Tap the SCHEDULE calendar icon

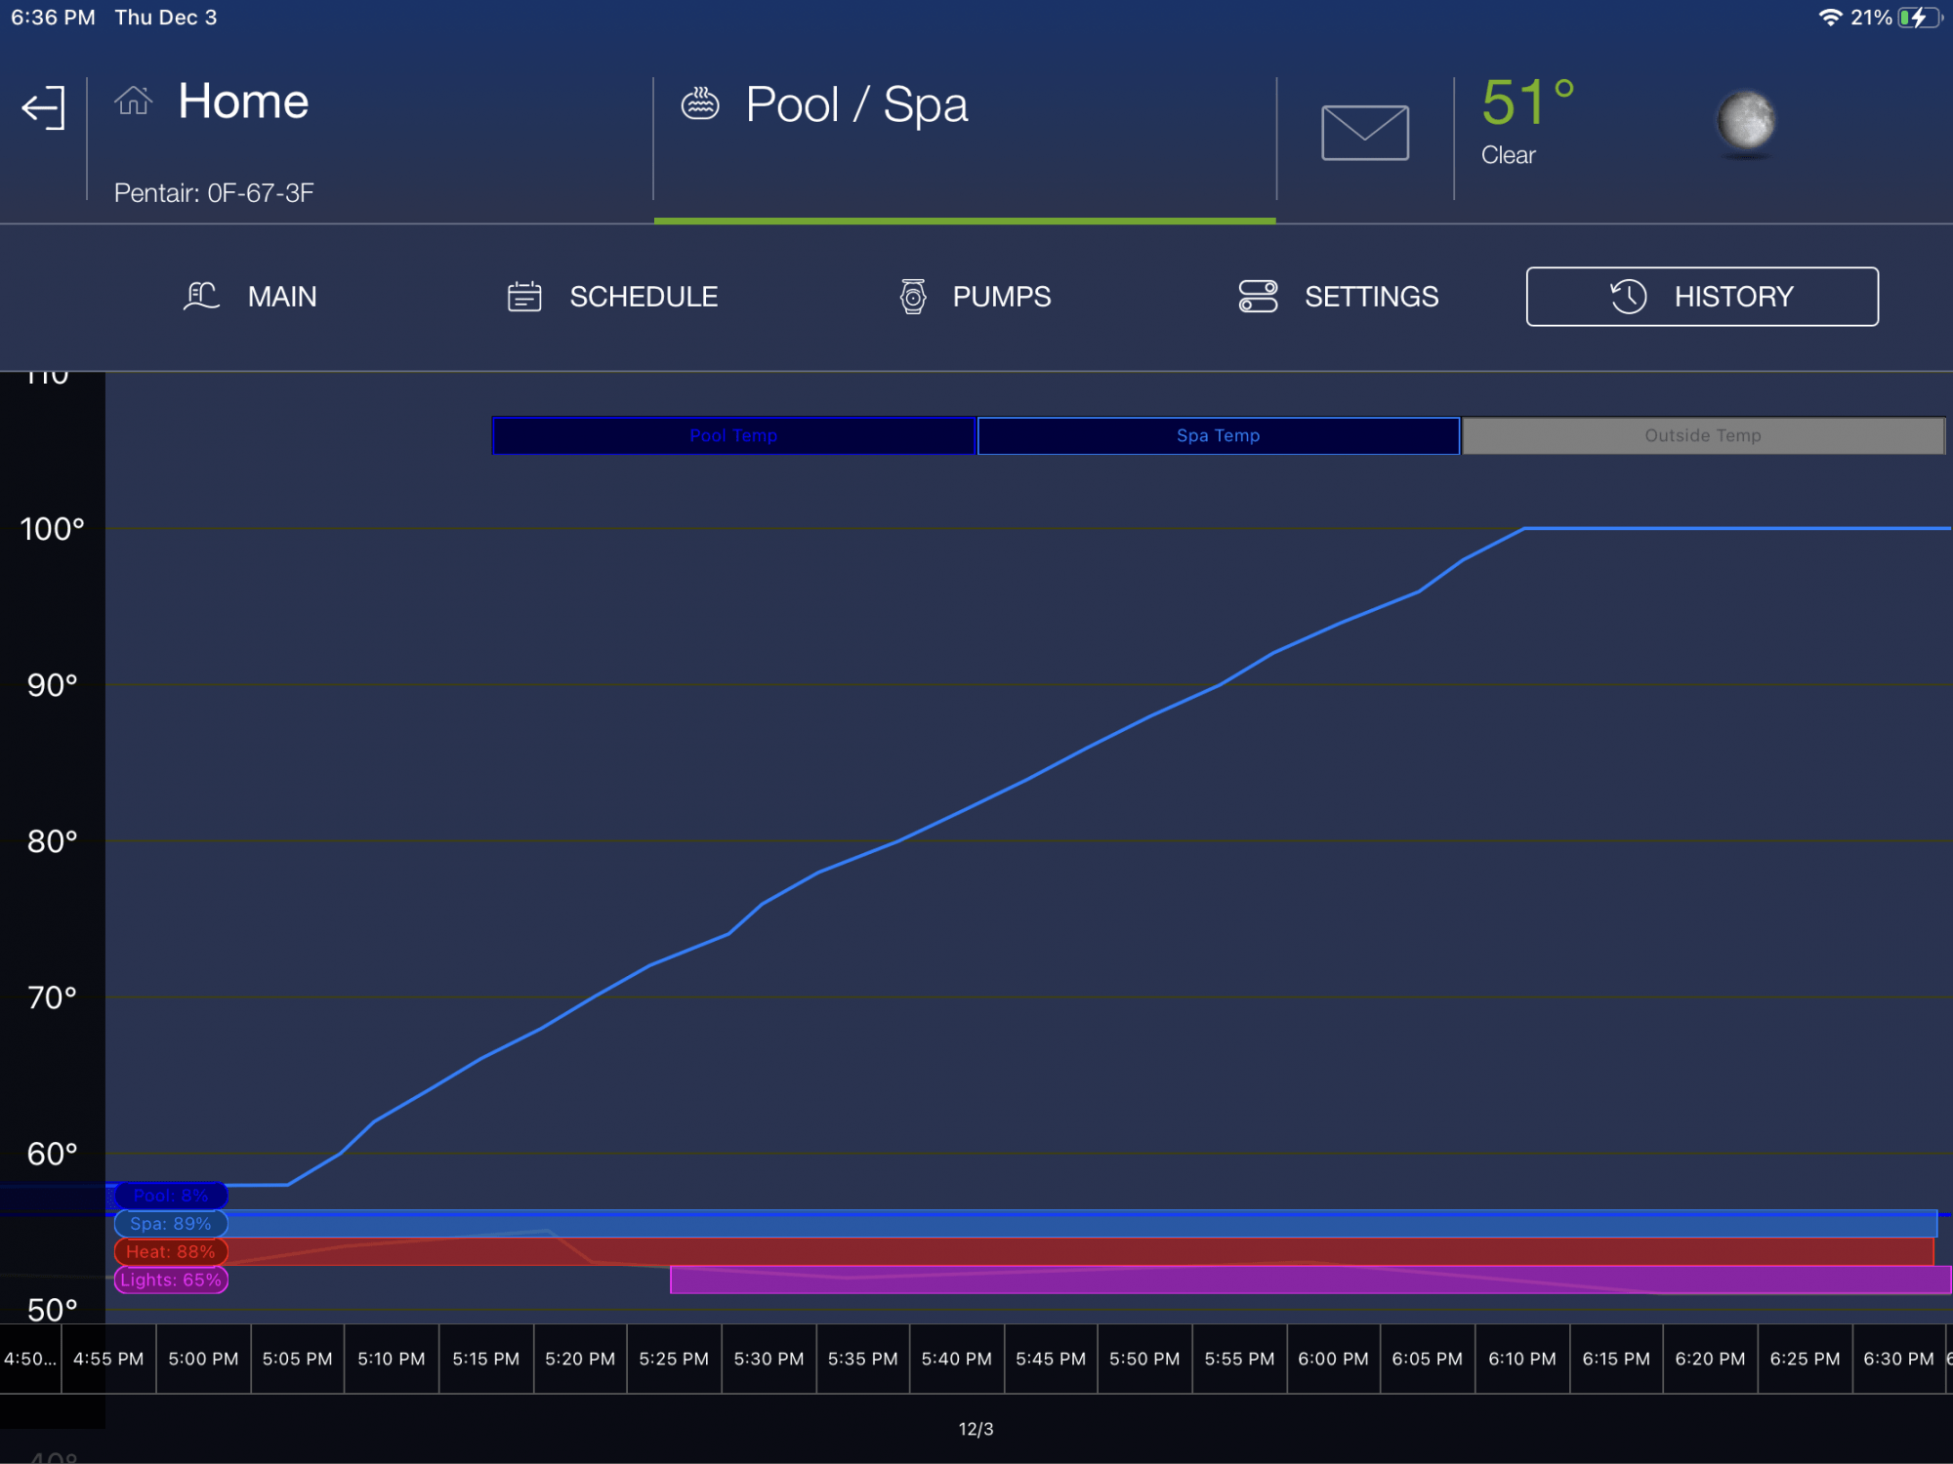click(x=524, y=297)
